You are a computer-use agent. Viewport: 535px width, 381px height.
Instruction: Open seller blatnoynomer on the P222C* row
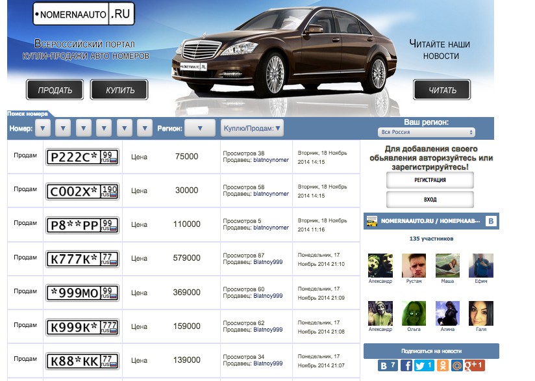[271, 160]
